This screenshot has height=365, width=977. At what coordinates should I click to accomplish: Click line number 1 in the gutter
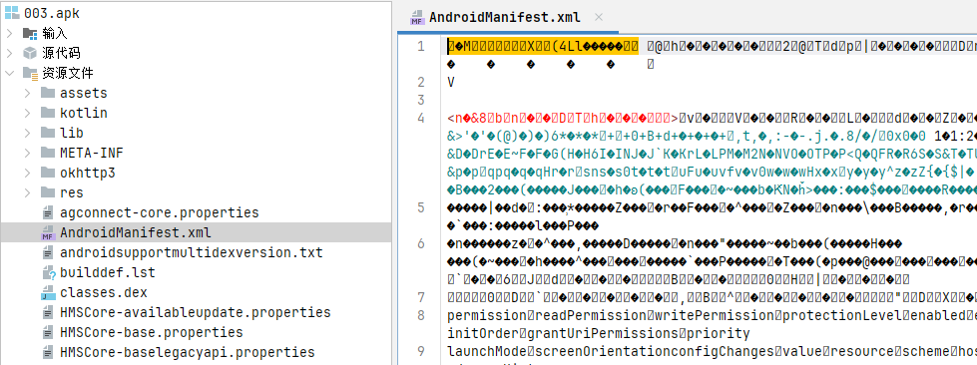(x=420, y=46)
